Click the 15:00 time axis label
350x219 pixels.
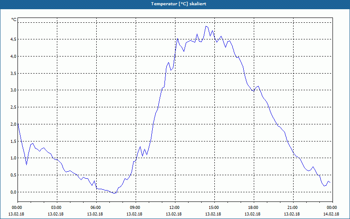[x=214, y=208]
